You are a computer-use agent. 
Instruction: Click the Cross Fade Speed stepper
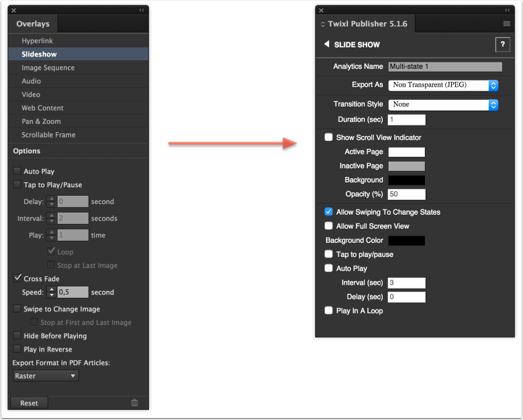point(52,292)
